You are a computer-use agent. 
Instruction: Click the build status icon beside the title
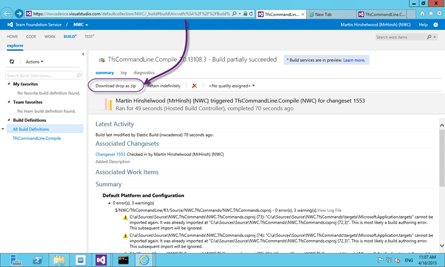pos(102,60)
